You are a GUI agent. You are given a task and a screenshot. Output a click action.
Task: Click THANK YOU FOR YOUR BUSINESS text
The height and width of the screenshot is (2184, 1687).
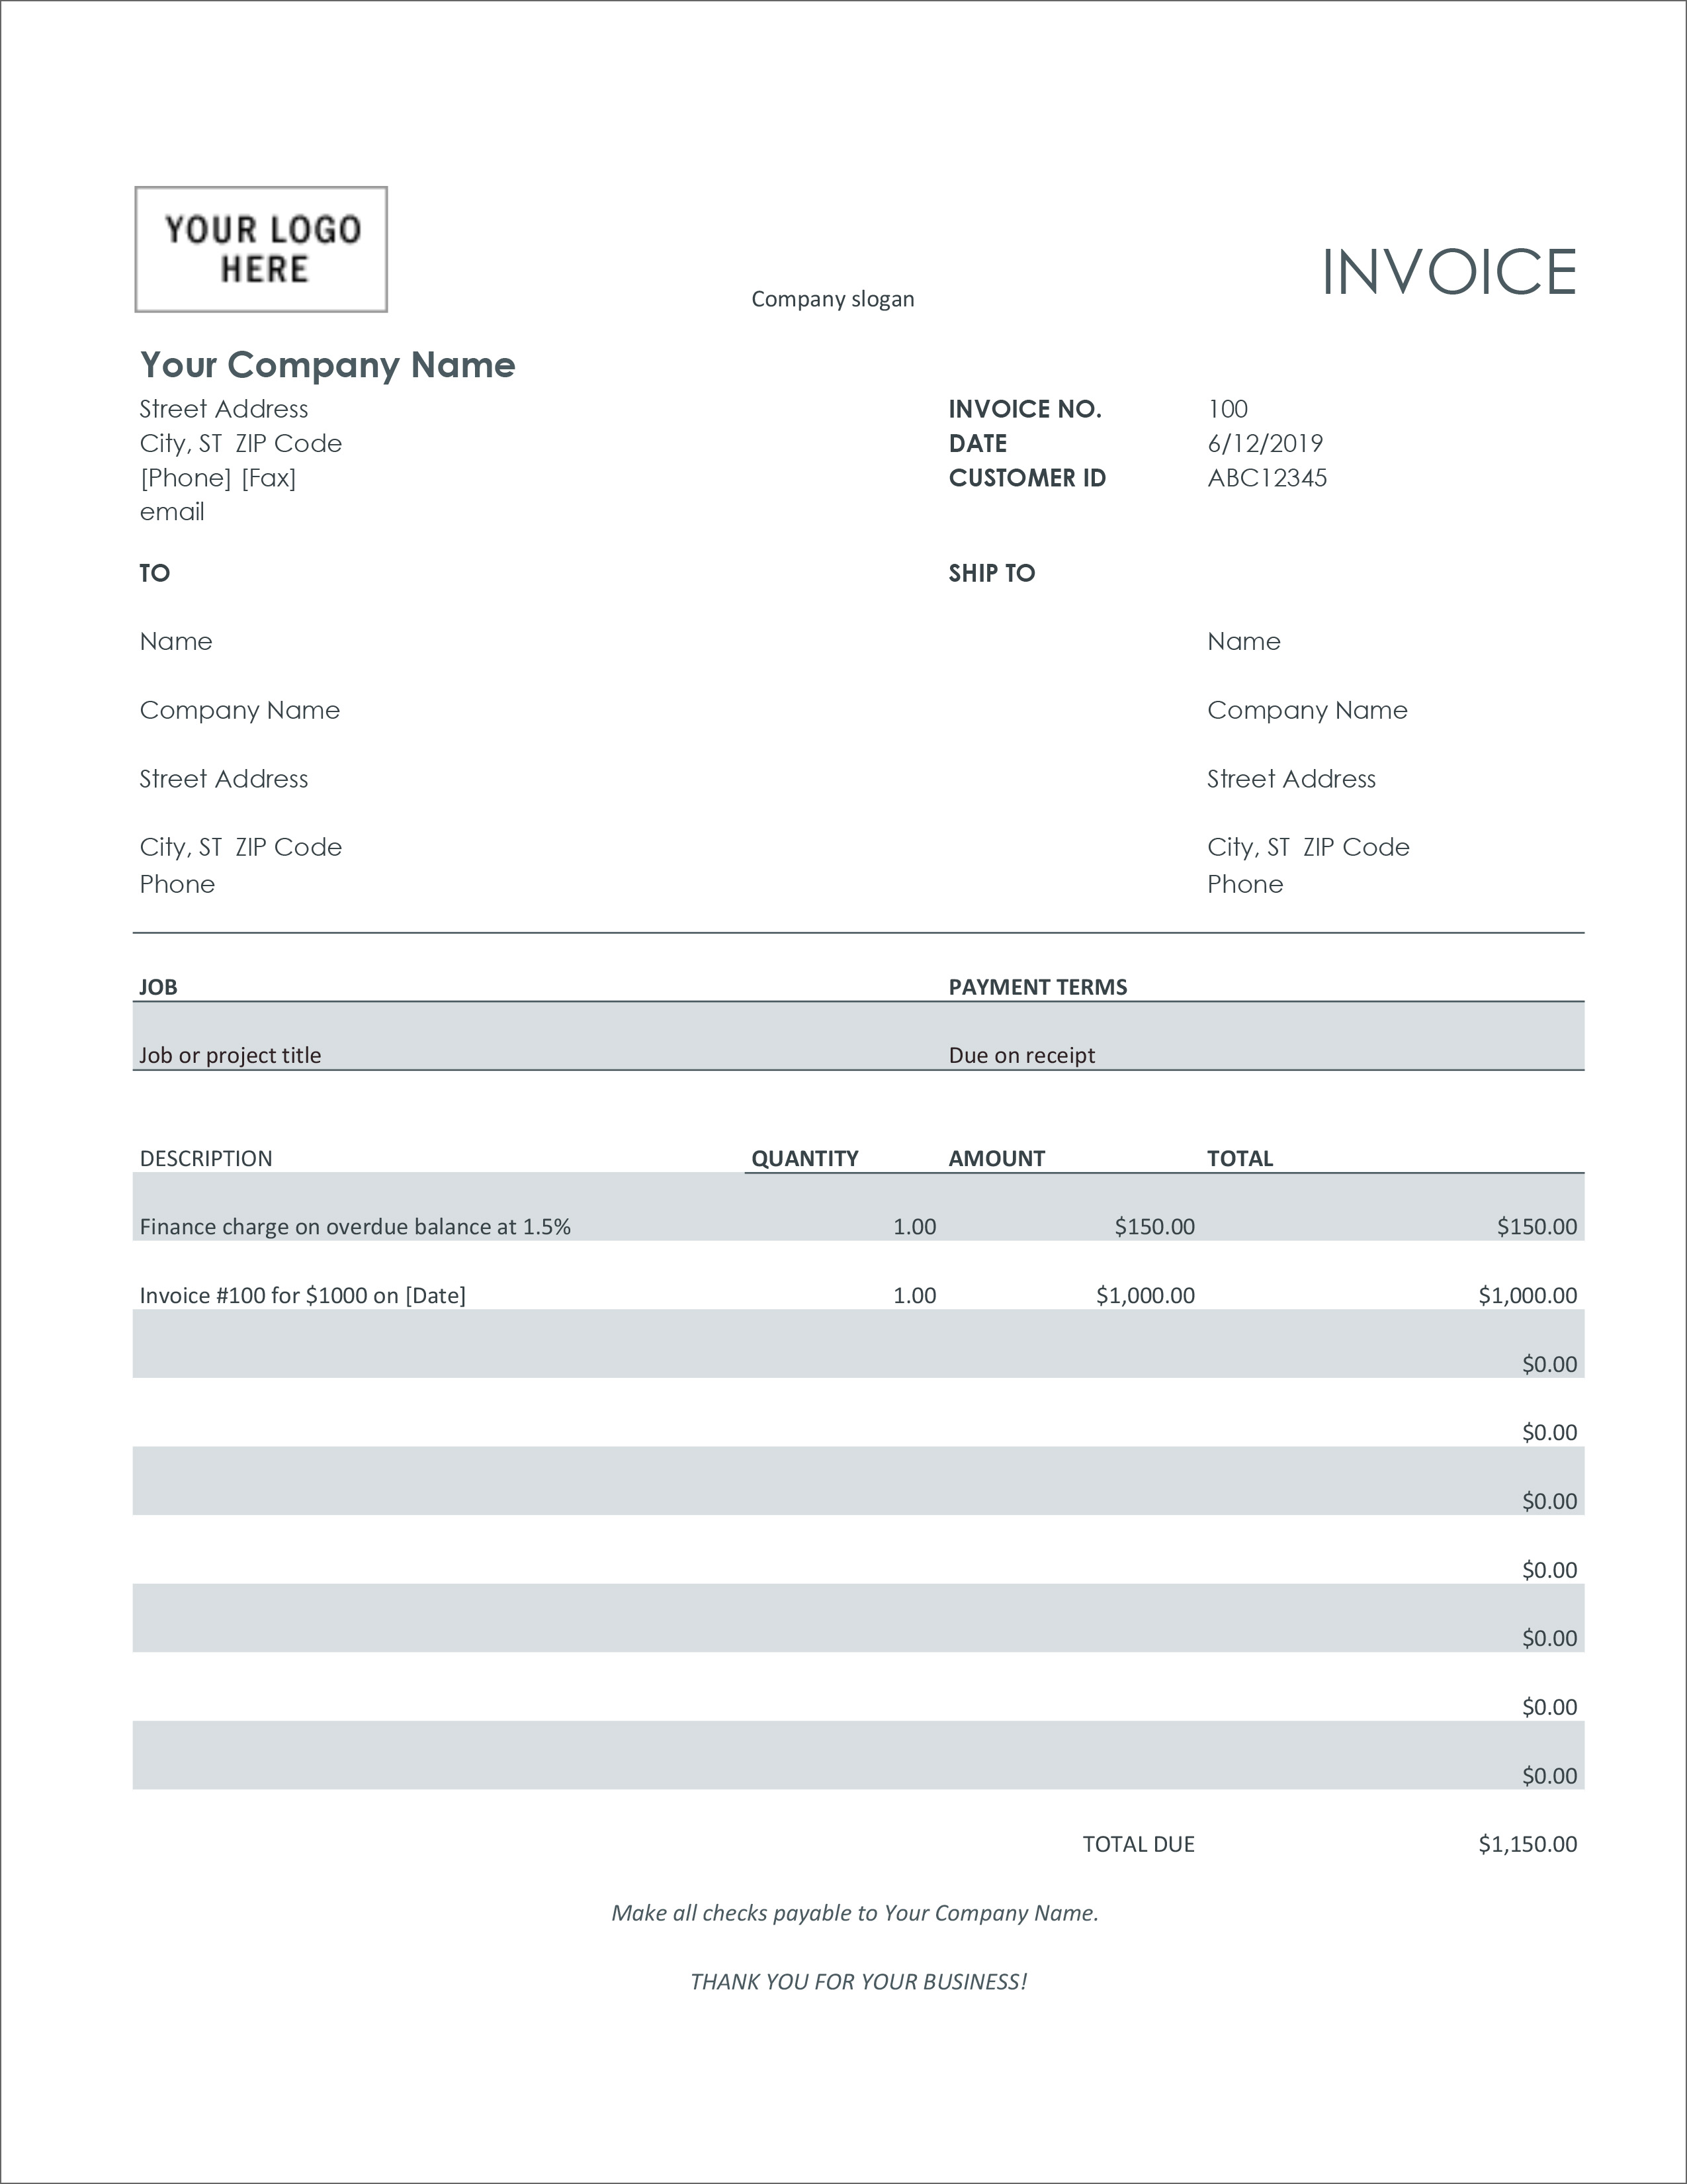click(859, 1982)
